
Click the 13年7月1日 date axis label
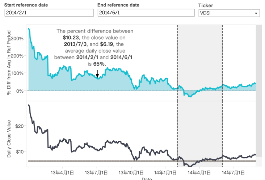tap(96, 173)
